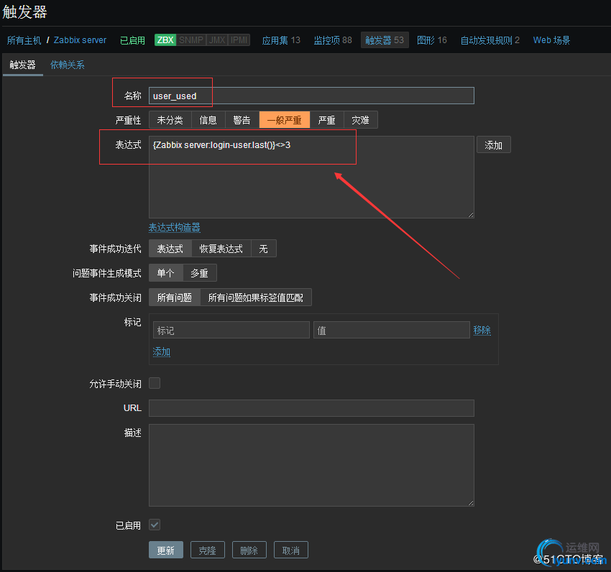This screenshot has width=611, height=572.
Task: Click 移除 link for the tag row
Action: (x=482, y=330)
